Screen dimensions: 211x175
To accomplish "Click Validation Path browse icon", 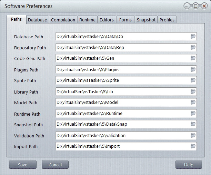I will point(193,135).
